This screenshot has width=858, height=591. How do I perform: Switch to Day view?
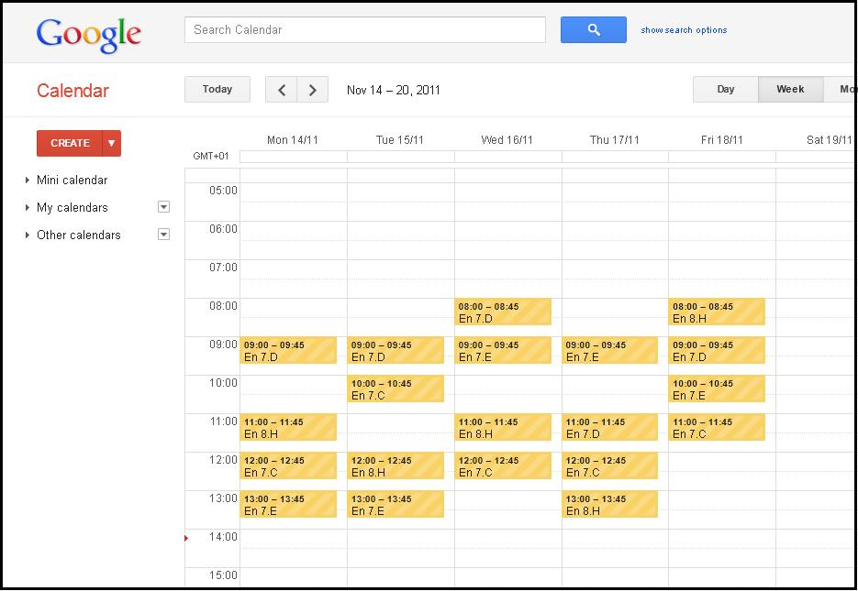pos(725,90)
